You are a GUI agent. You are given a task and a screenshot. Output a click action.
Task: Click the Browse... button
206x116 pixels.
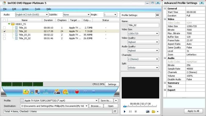96,106
